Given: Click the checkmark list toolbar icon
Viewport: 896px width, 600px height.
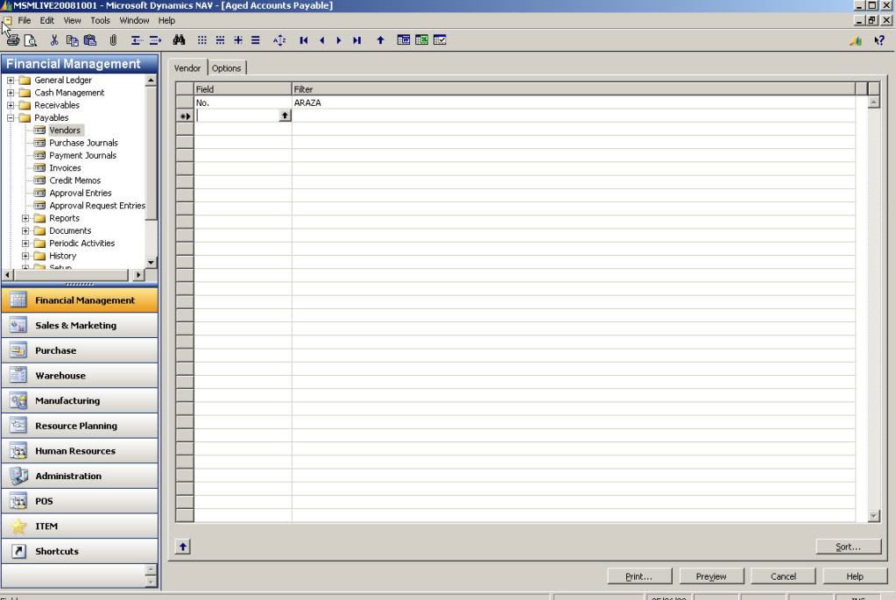Looking at the screenshot, I should pyautogui.click(x=440, y=40).
